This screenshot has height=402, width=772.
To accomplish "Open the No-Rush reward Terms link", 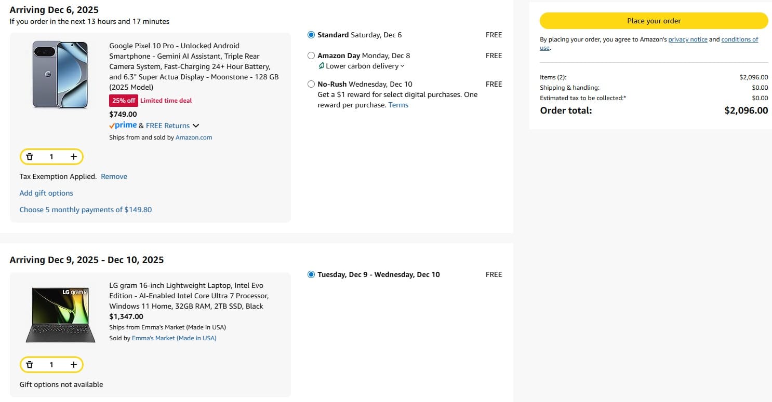I will 398,105.
